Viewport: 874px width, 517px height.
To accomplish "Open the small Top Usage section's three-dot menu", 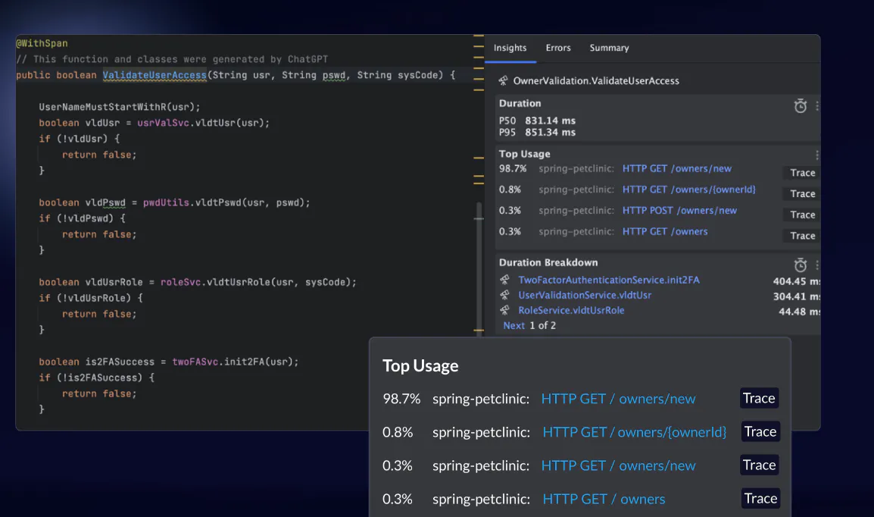I will (x=816, y=155).
